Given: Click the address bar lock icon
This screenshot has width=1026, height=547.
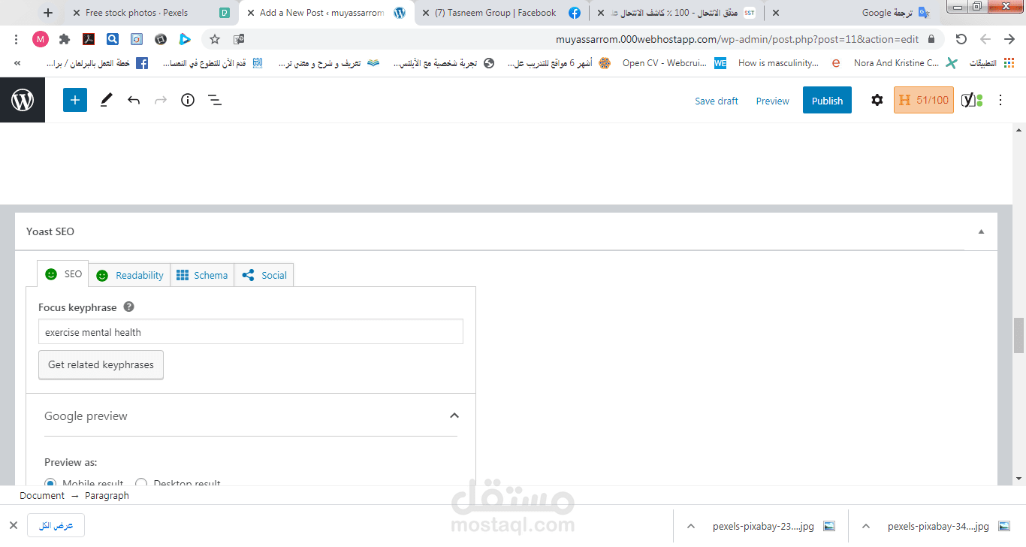Looking at the screenshot, I should coord(932,39).
